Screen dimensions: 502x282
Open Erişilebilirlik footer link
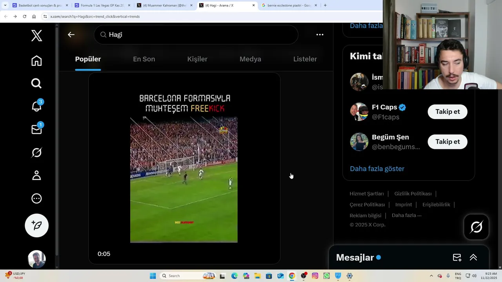point(436,205)
